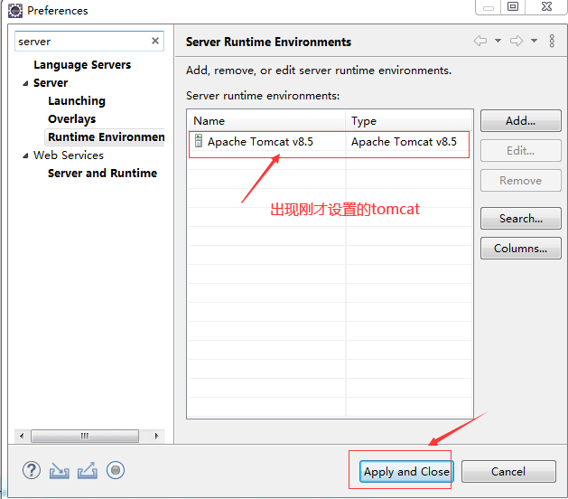
Task: Open the help question mark icon
Action: (32, 470)
